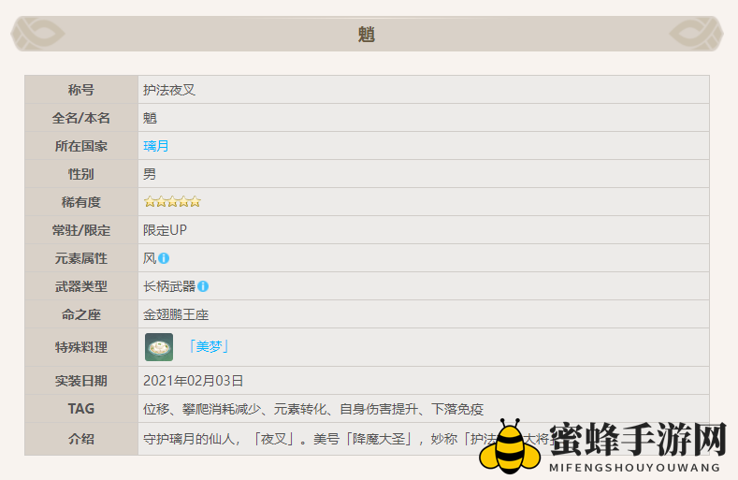The height and width of the screenshot is (480, 738).
Task: Click the info icon next to 长柄武器
Action: [203, 286]
